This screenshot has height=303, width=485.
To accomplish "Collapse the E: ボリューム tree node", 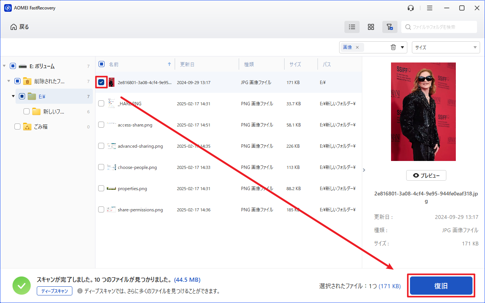I will click(4, 66).
